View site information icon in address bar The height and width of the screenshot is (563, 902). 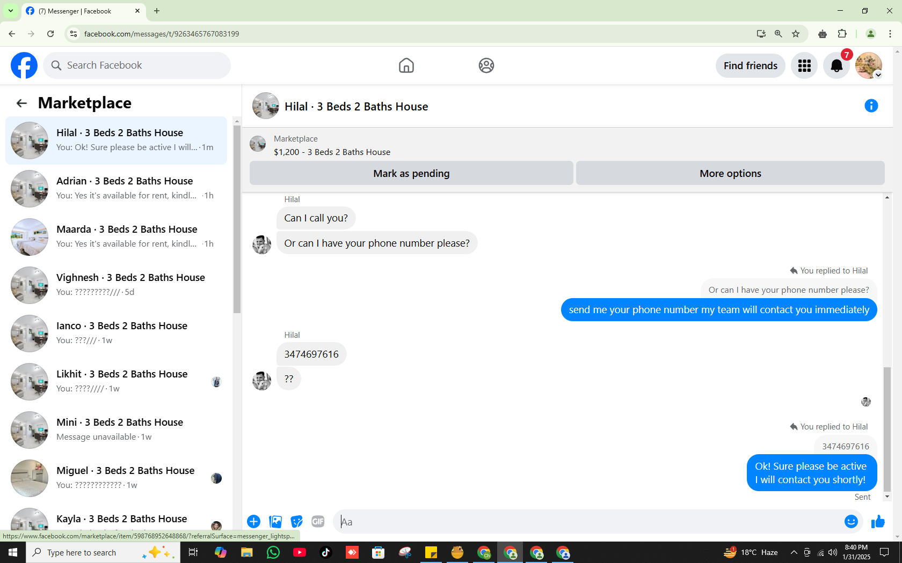point(74,34)
